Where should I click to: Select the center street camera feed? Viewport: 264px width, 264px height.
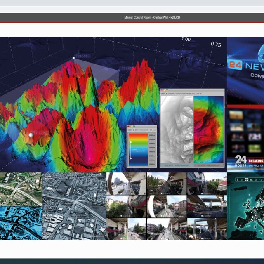166,206
